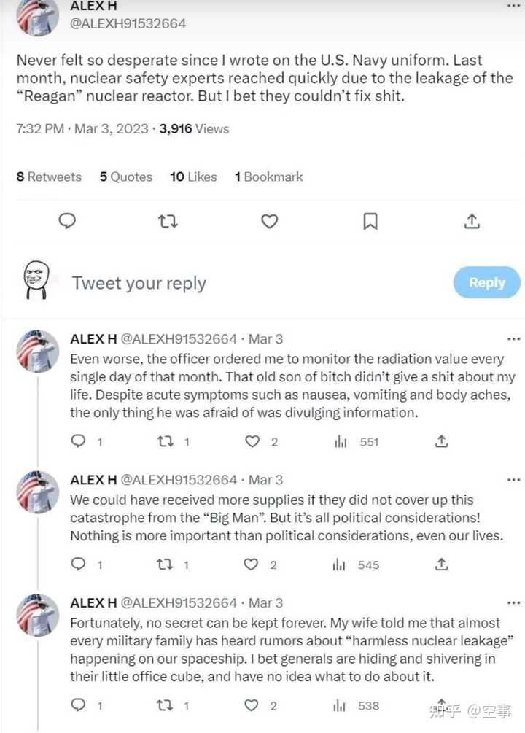The image size is (525, 733).
Task: Click the "Tweet your reply" input field
Action: [x=139, y=283]
